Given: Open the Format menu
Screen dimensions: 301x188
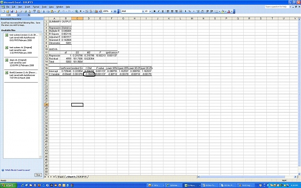Looking at the screenshot, I should [36, 7].
